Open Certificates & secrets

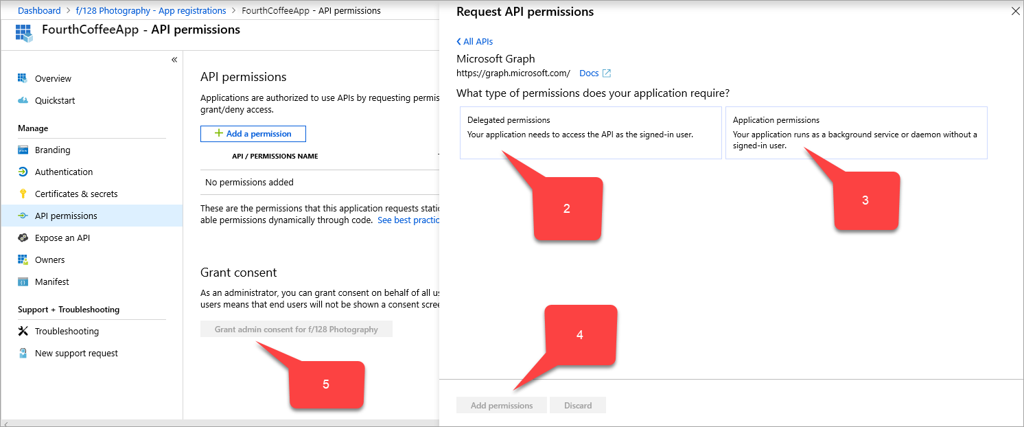click(75, 194)
